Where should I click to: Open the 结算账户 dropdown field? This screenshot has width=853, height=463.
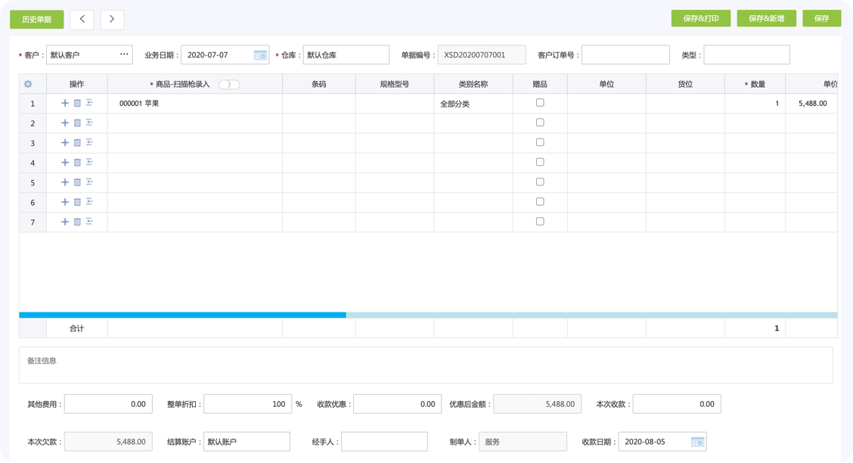247,442
